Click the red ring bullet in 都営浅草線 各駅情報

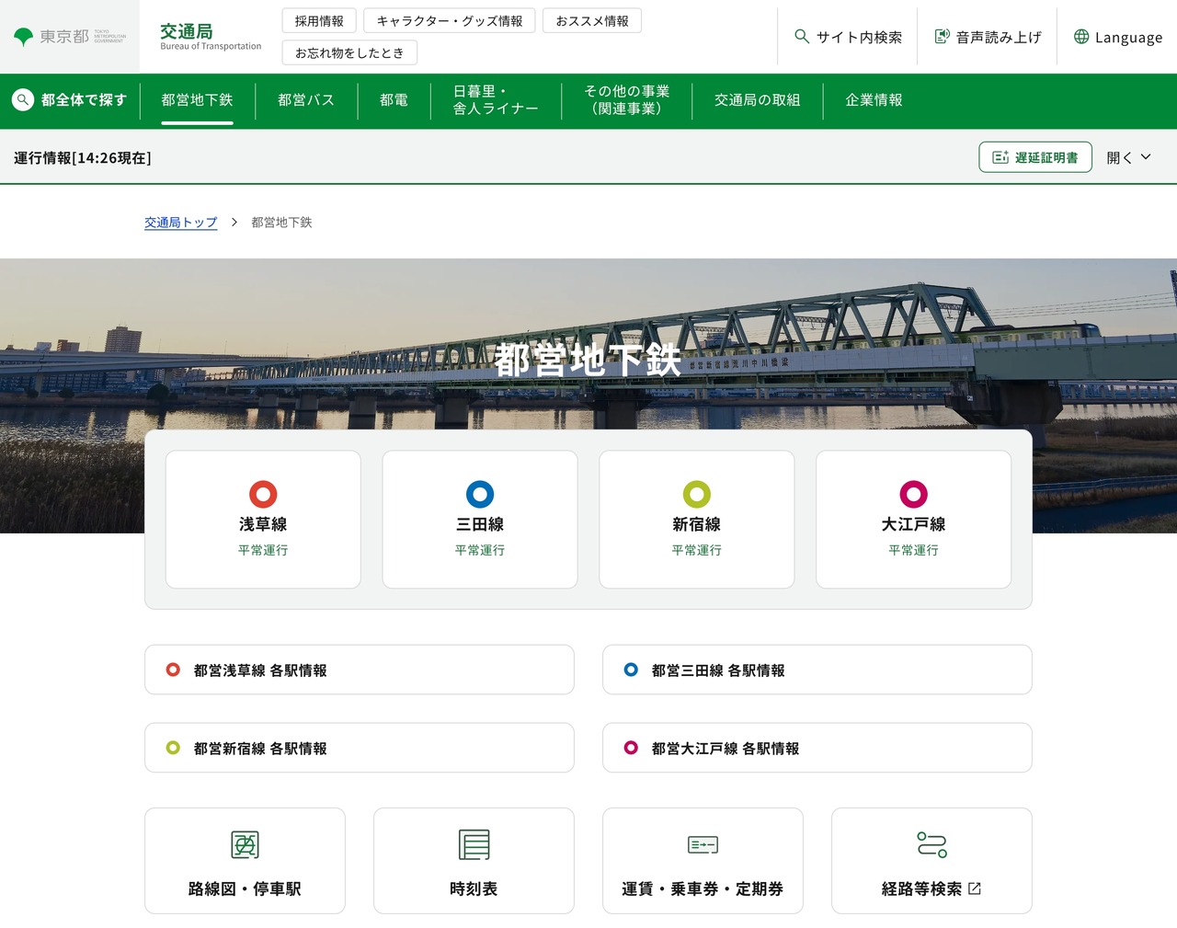click(x=173, y=670)
